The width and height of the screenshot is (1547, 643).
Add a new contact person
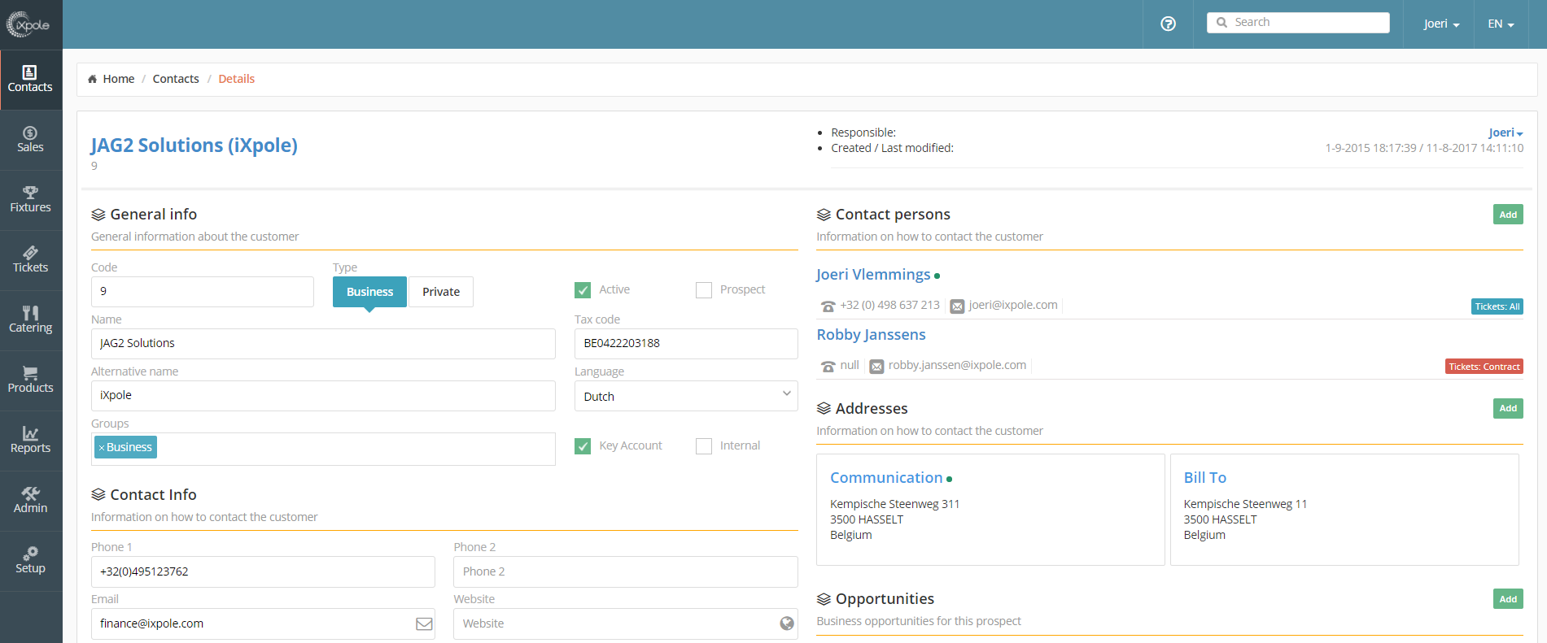click(x=1508, y=215)
